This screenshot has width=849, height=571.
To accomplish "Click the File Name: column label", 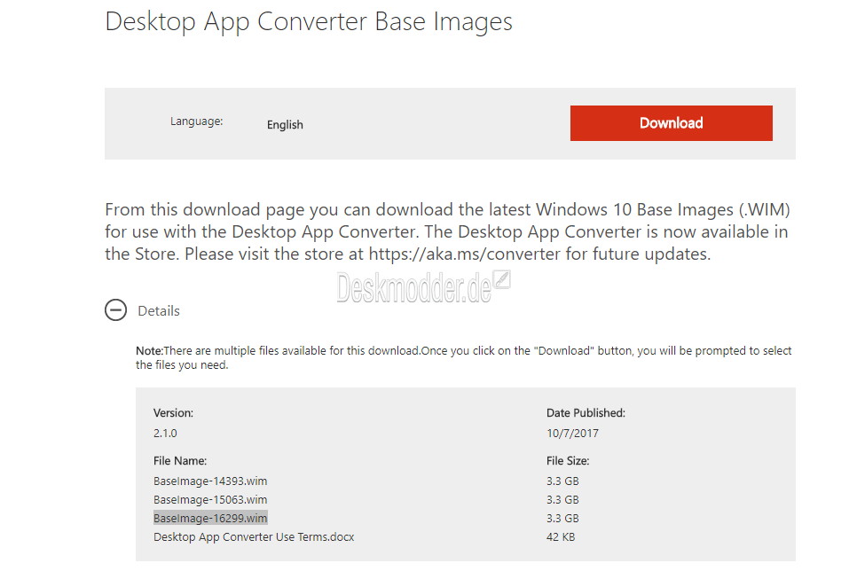I will 180,460.
